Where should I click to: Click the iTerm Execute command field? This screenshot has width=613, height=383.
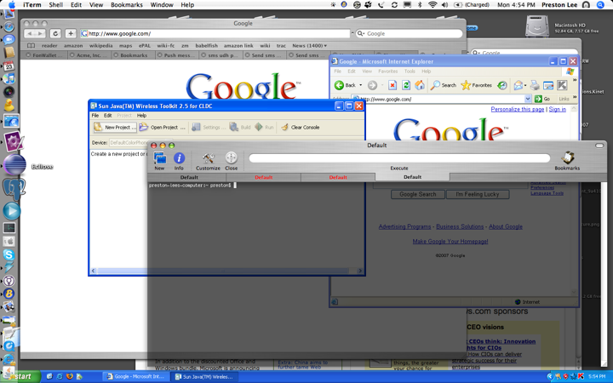pyautogui.click(x=399, y=158)
